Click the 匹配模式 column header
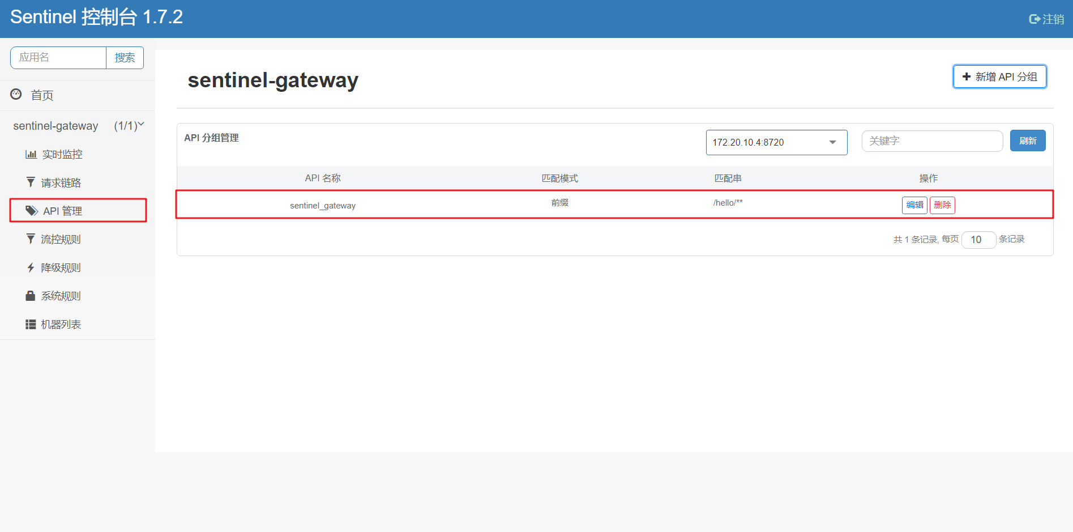Image resolution: width=1073 pixels, height=532 pixels. pyautogui.click(x=559, y=178)
